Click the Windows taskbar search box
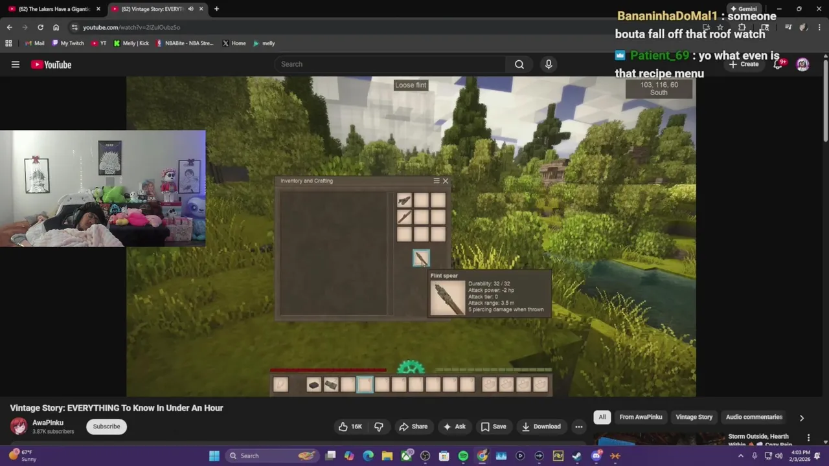 272,456
